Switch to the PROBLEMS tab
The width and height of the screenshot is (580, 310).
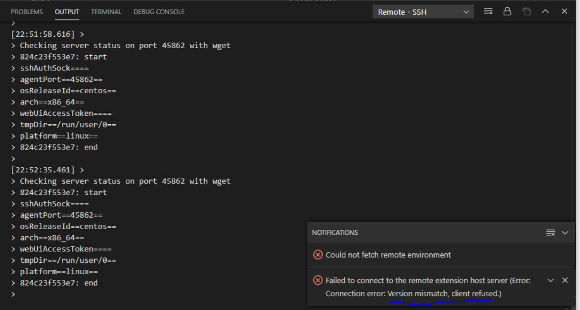[27, 11]
